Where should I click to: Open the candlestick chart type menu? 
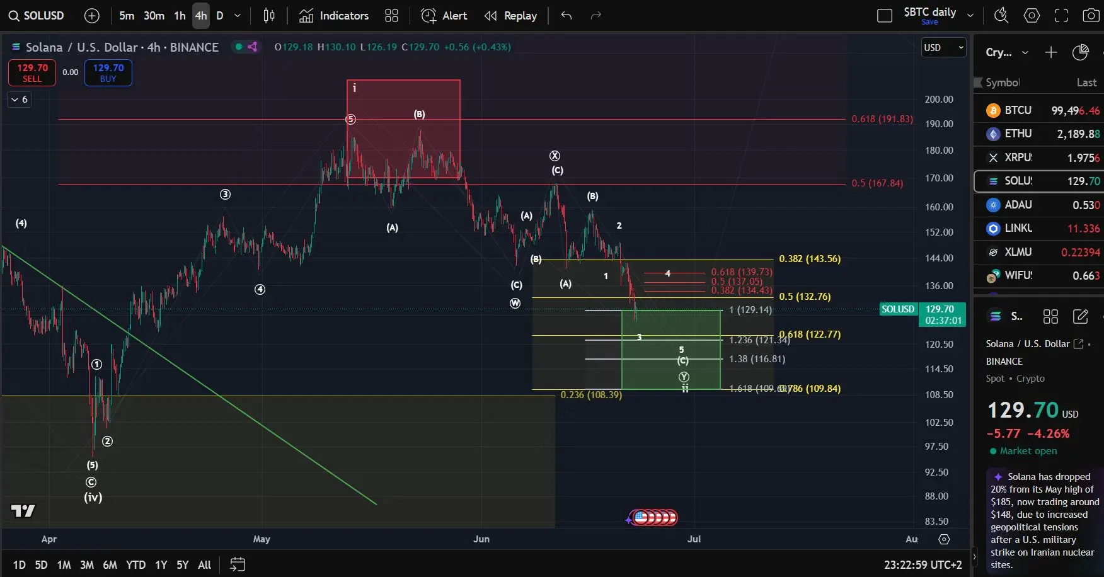269,16
